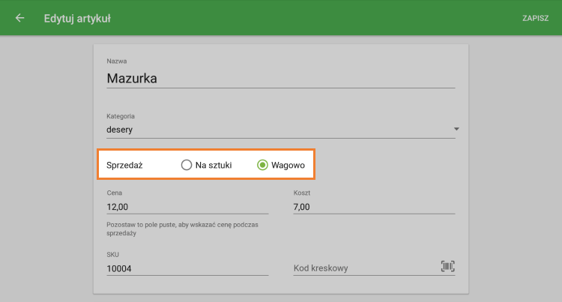Select the "Wagowo" radio button

click(x=262, y=165)
